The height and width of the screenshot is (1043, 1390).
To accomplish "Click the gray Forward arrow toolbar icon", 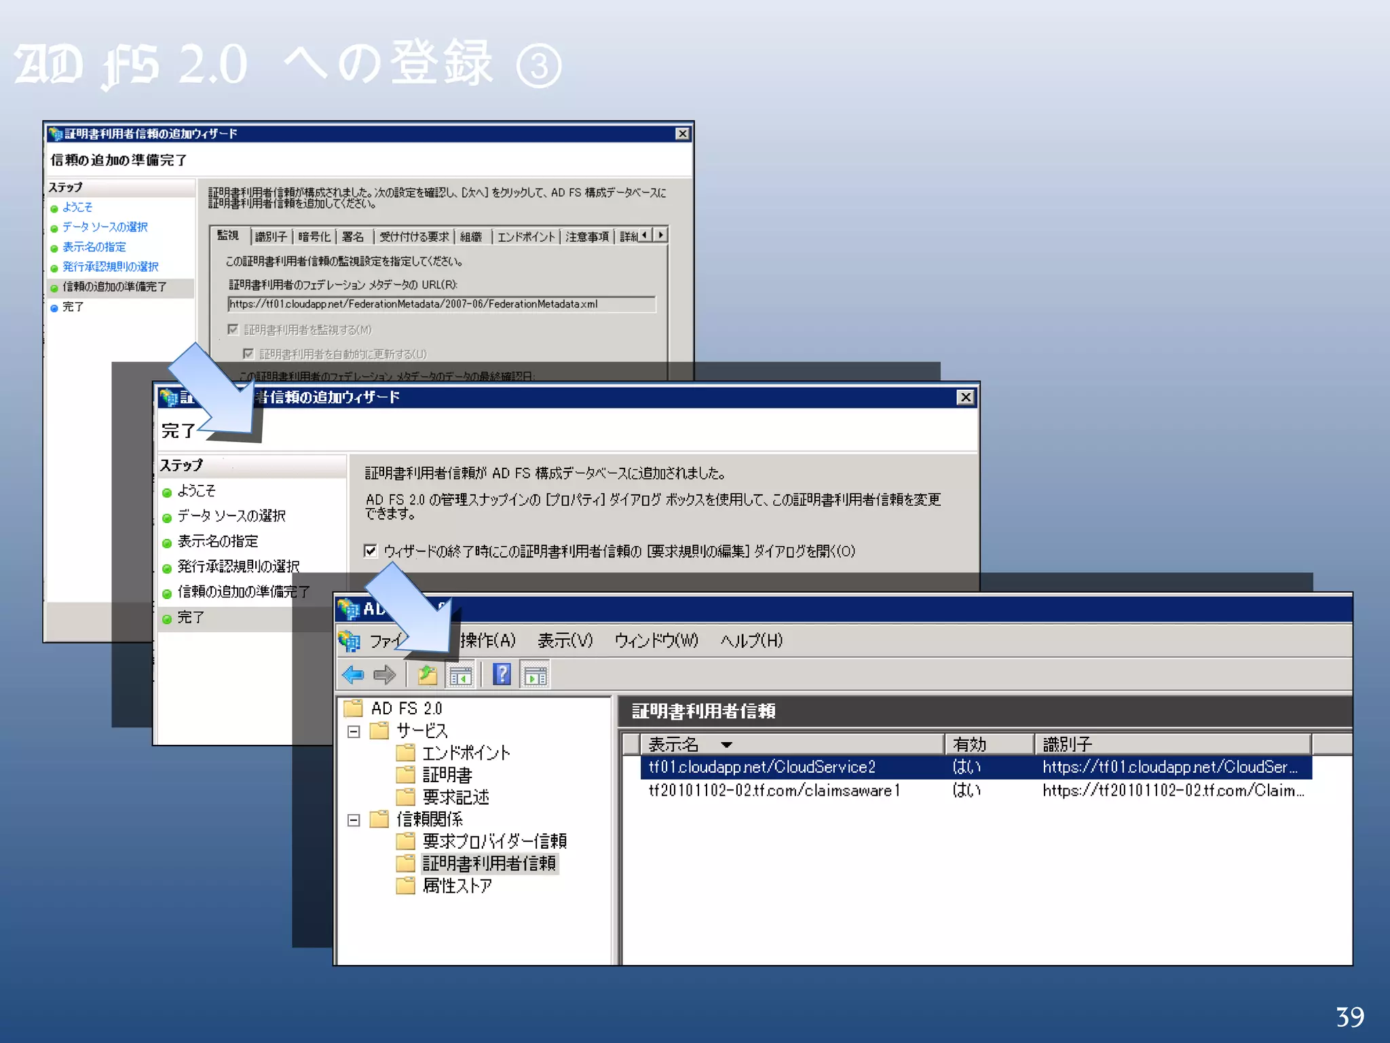I will 385,675.
